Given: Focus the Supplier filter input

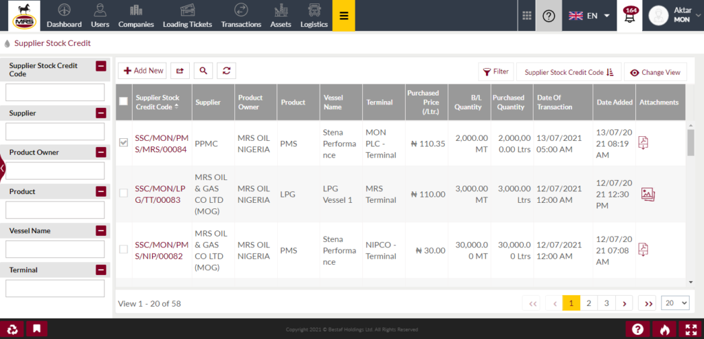Looking at the screenshot, I should pos(55,131).
